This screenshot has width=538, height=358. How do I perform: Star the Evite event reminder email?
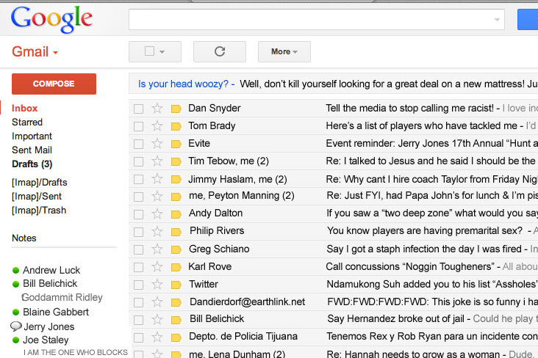tap(157, 143)
